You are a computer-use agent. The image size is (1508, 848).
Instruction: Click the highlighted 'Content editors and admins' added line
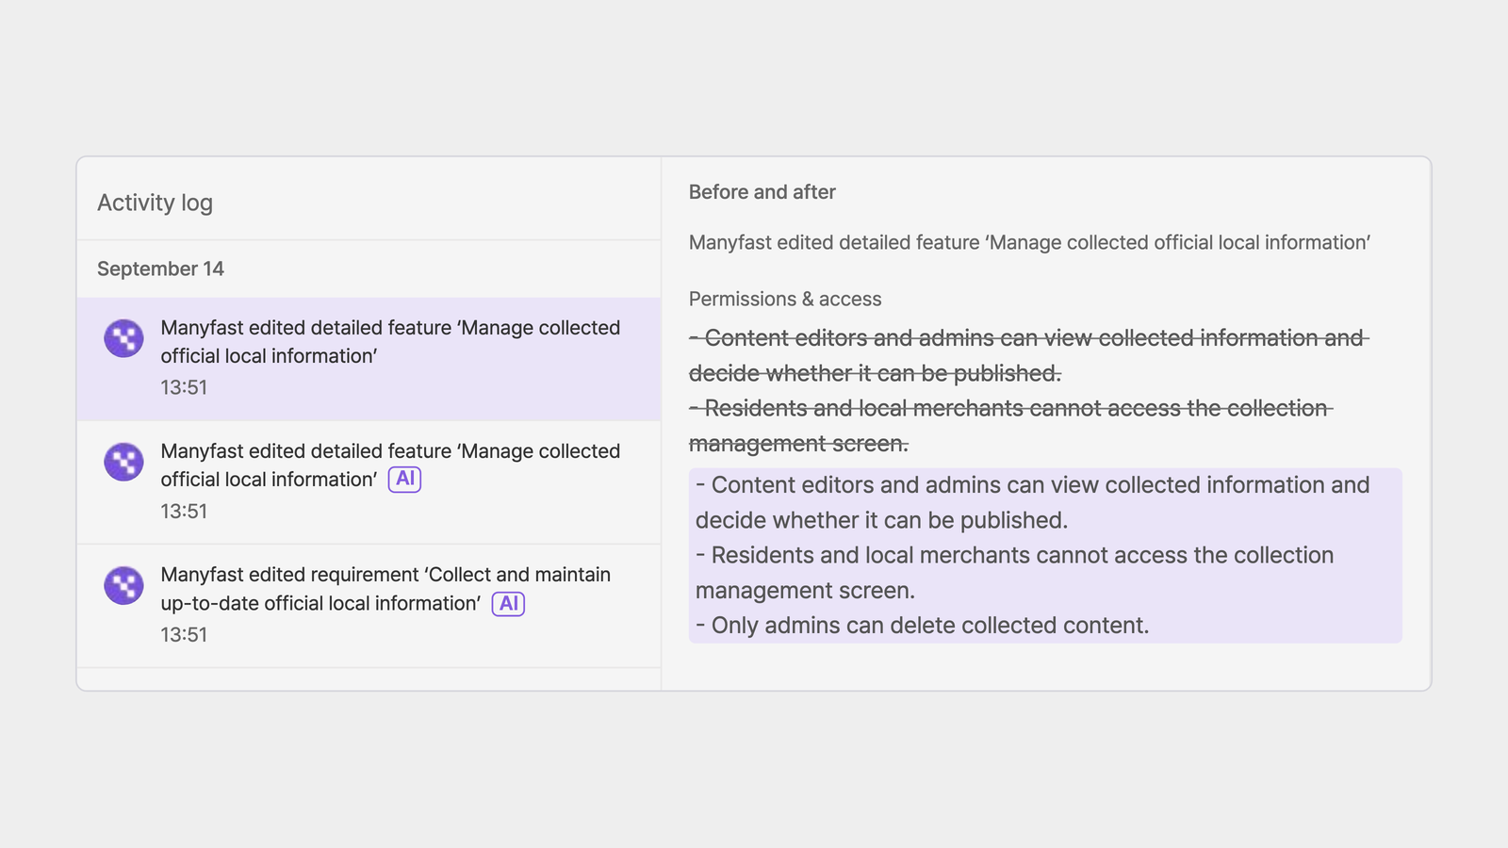[1033, 502]
